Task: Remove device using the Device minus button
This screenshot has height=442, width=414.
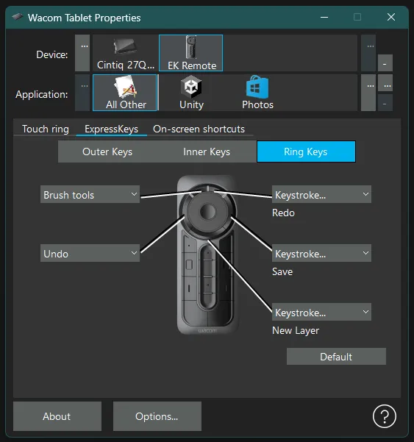Action: click(385, 63)
